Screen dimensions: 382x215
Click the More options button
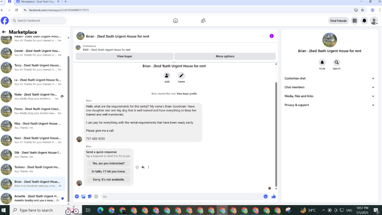[x=225, y=56]
